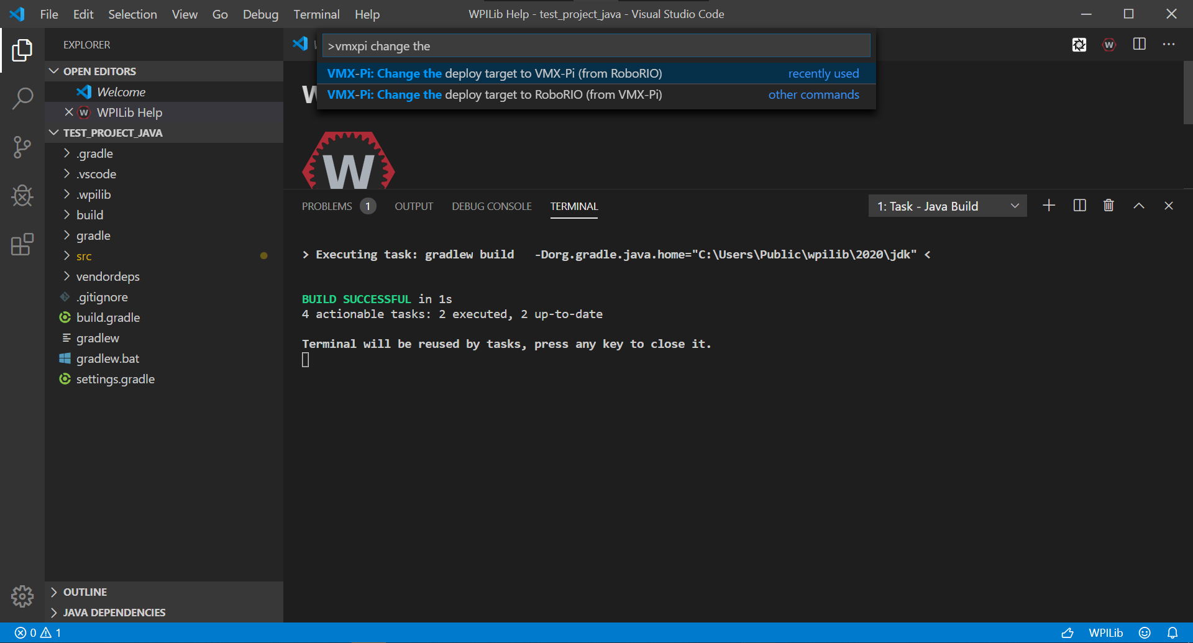This screenshot has height=643, width=1193.
Task: Click errors and warnings status indicator
Action: 38,633
